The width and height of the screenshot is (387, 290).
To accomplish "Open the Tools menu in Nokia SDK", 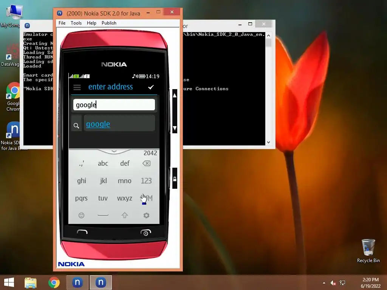I will click(x=76, y=23).
